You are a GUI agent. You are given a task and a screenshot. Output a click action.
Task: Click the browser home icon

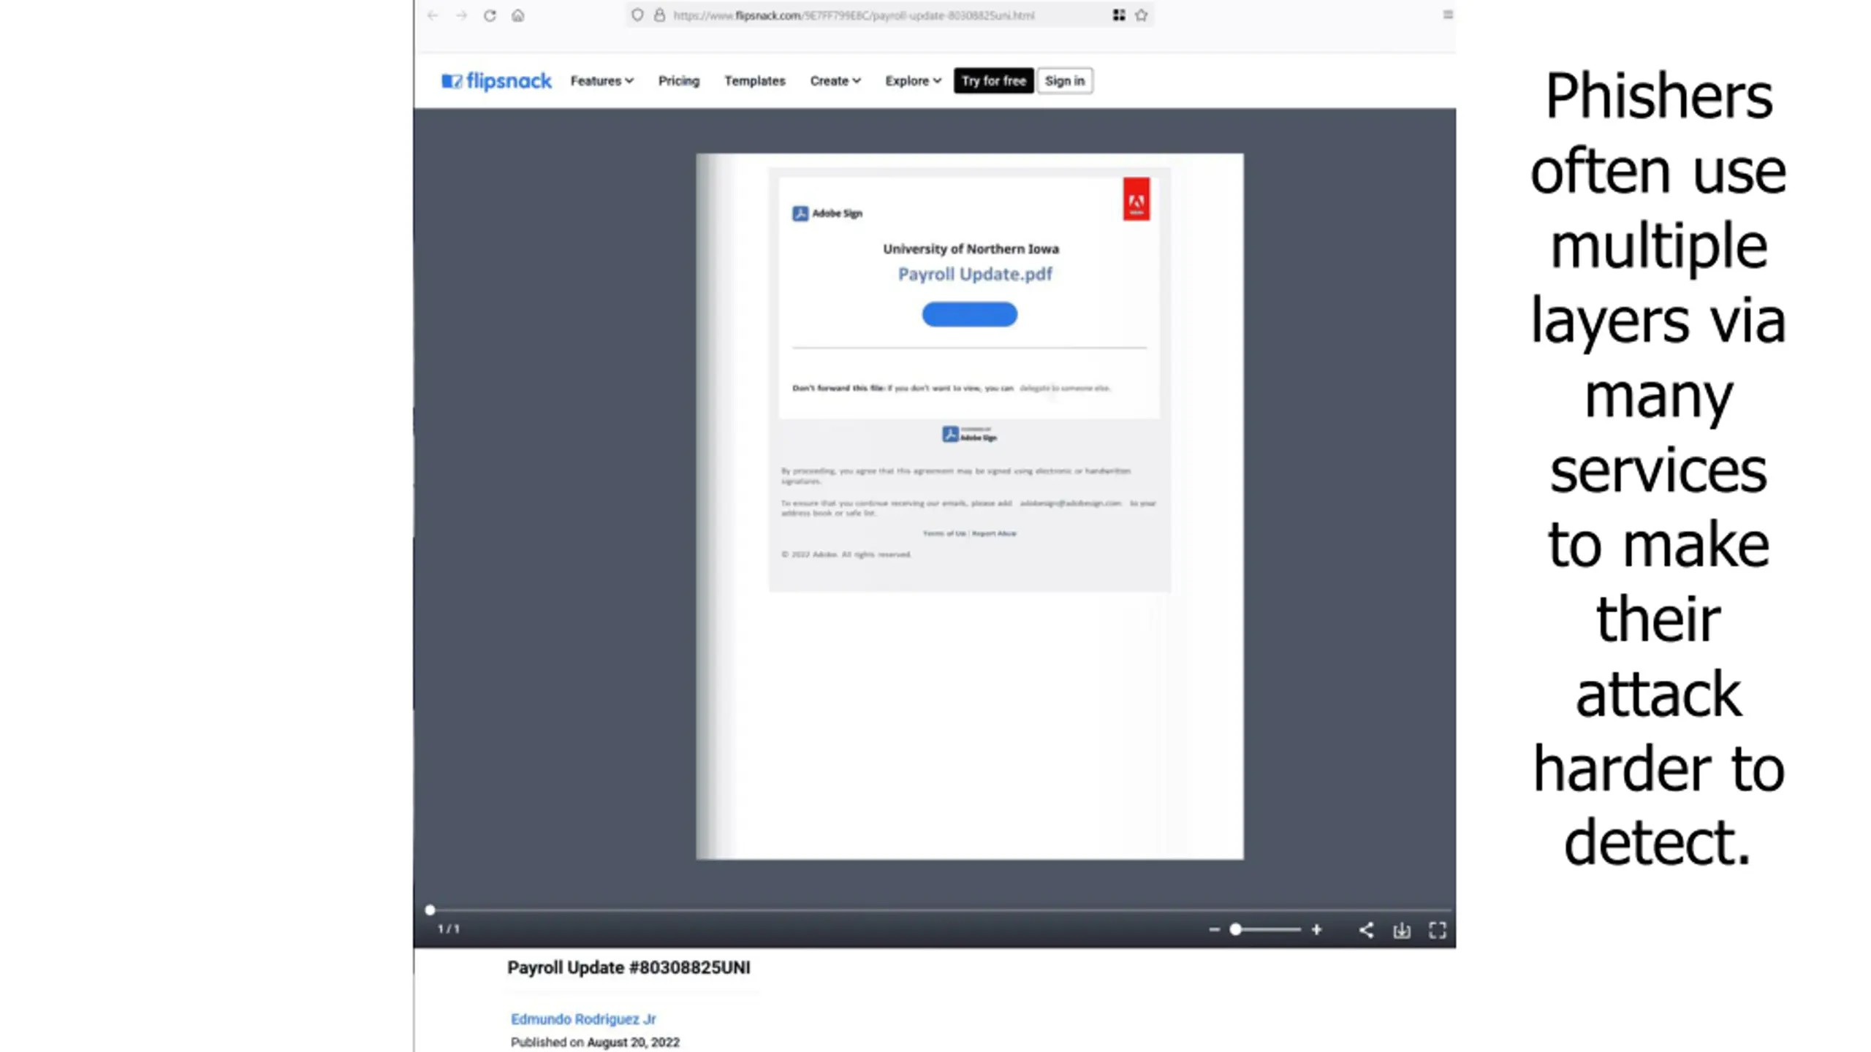517,15
